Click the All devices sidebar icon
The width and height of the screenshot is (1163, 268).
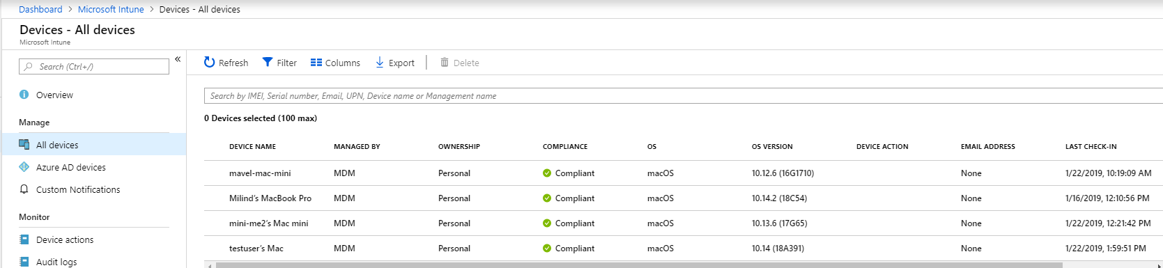click(24, 145)
